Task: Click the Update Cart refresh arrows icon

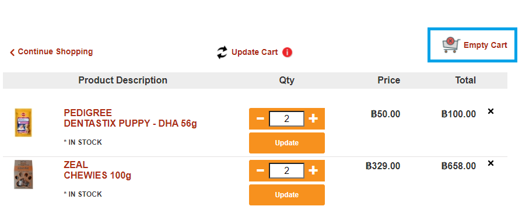Action: click(222, 53)
